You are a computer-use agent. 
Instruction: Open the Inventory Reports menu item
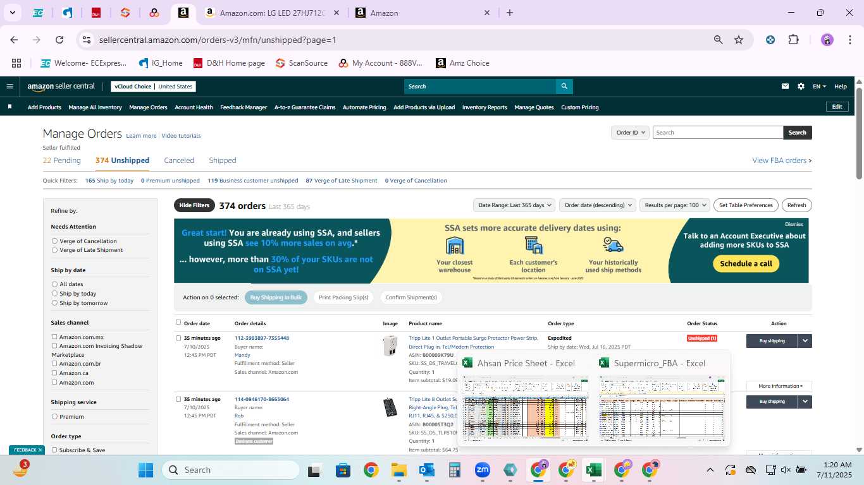(484, 107)
